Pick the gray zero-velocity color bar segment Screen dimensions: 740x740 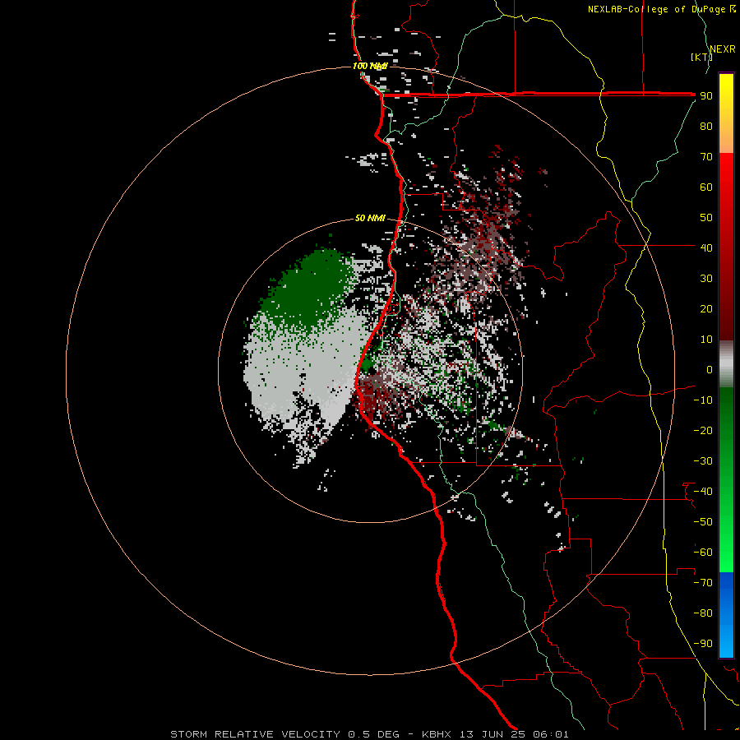726,364
